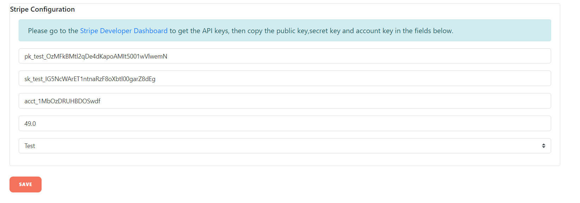The width and height of the screenshot is (580, 203).
Task: Click the pk_test public key field
Action: [284, 56]
